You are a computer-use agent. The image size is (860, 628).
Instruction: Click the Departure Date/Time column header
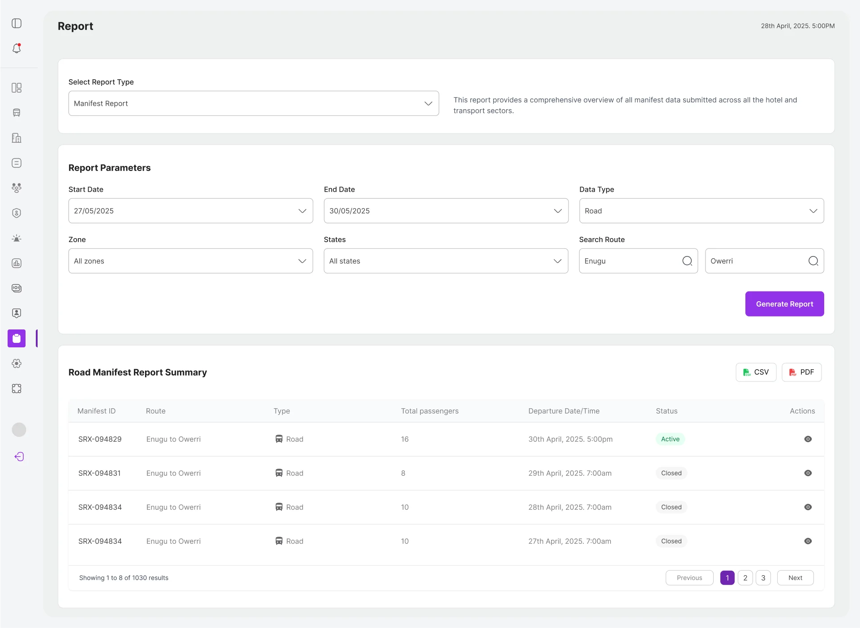(x=564, y=411)
